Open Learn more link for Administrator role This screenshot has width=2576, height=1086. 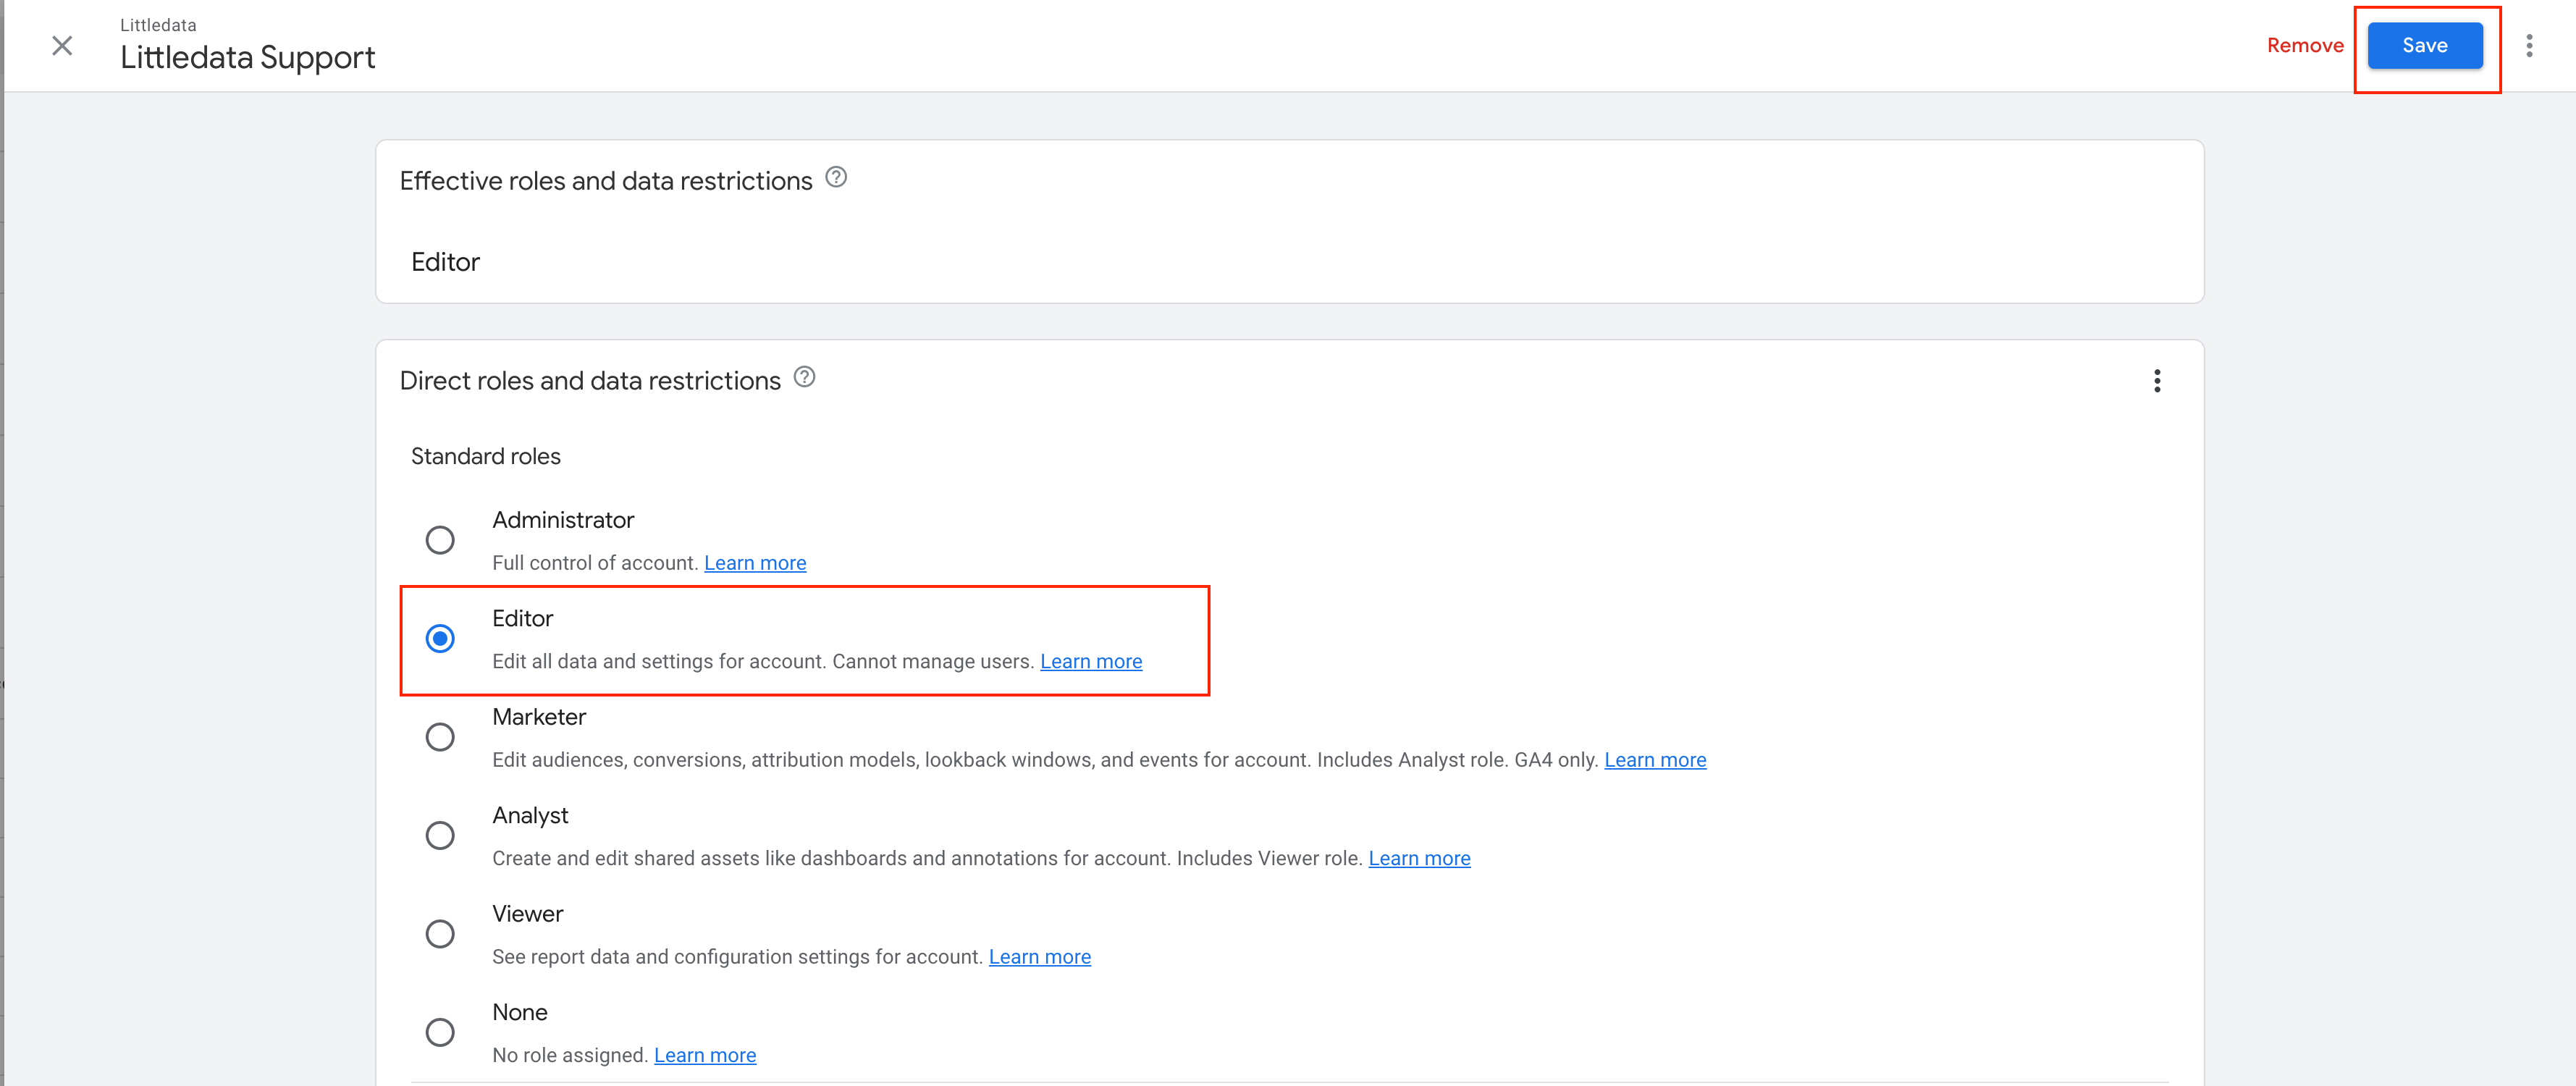click(x=755, y=563)
